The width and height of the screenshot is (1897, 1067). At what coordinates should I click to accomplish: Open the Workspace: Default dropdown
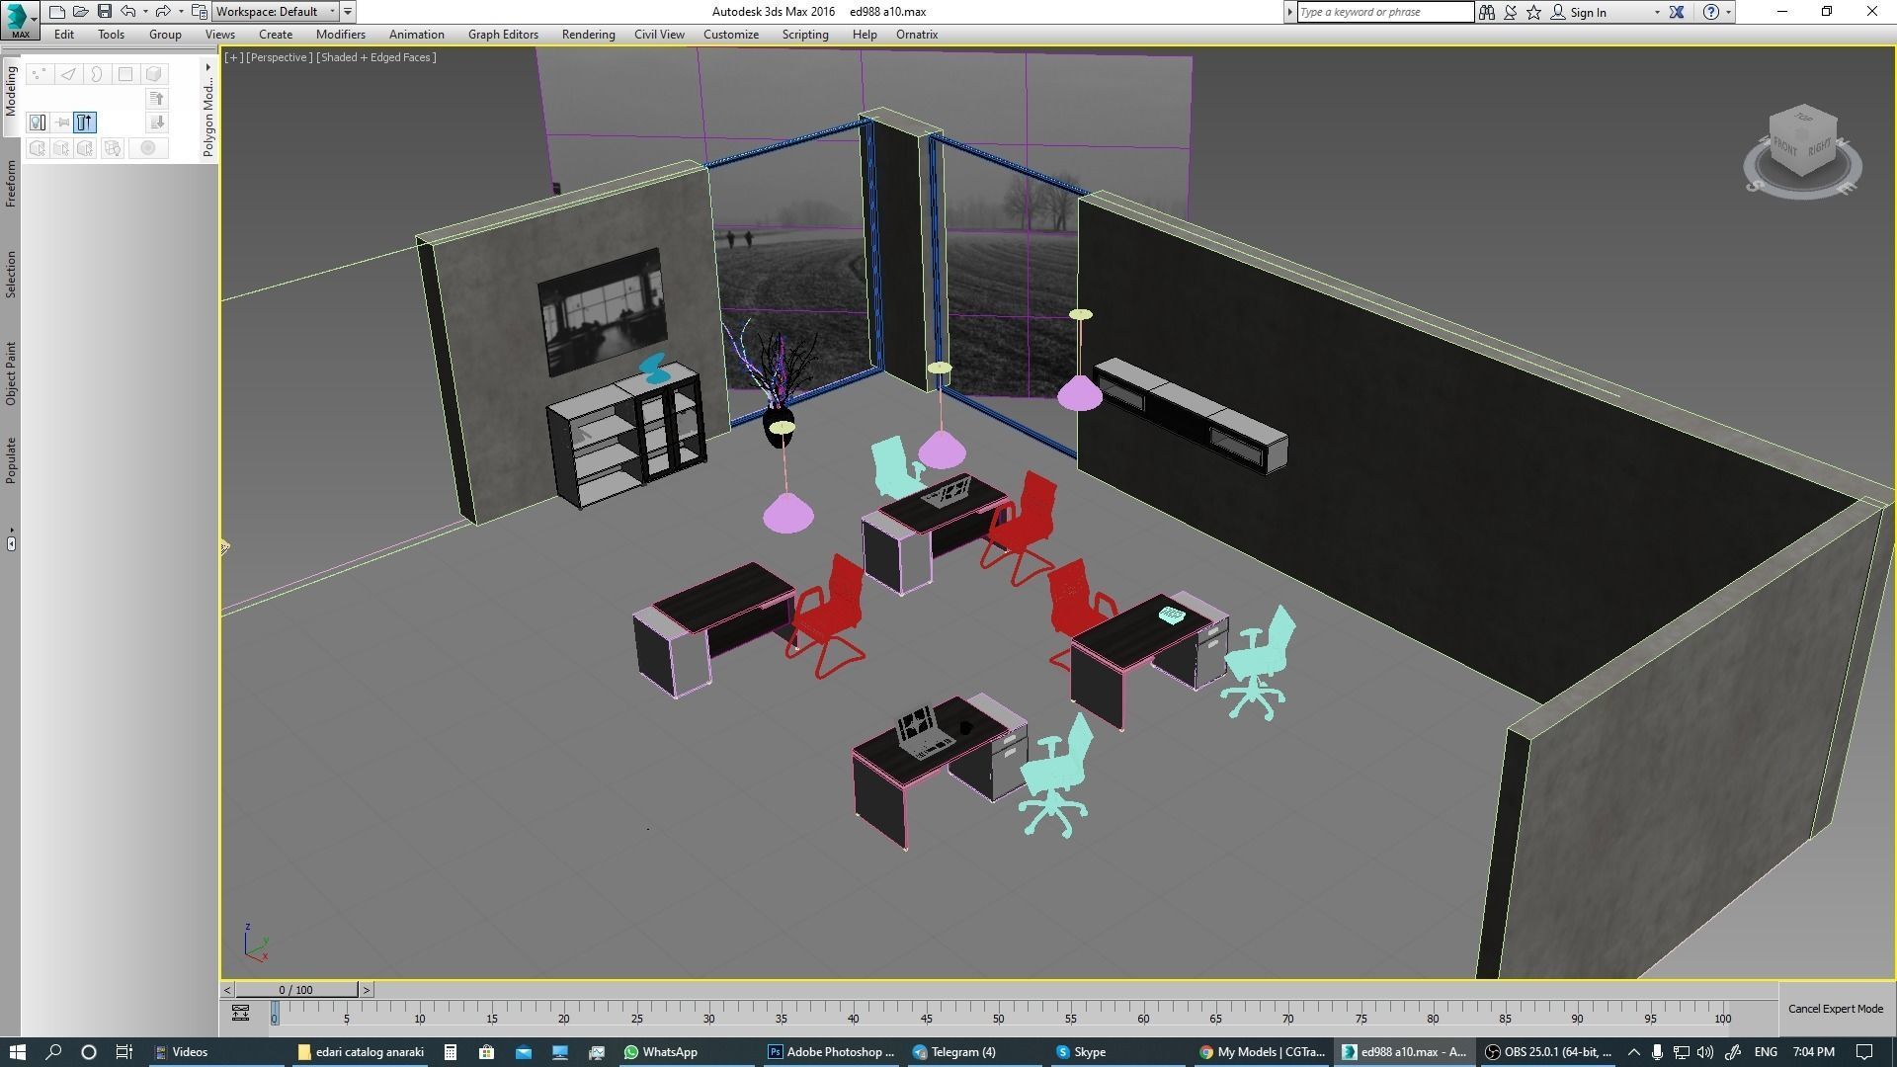point(276,12)
